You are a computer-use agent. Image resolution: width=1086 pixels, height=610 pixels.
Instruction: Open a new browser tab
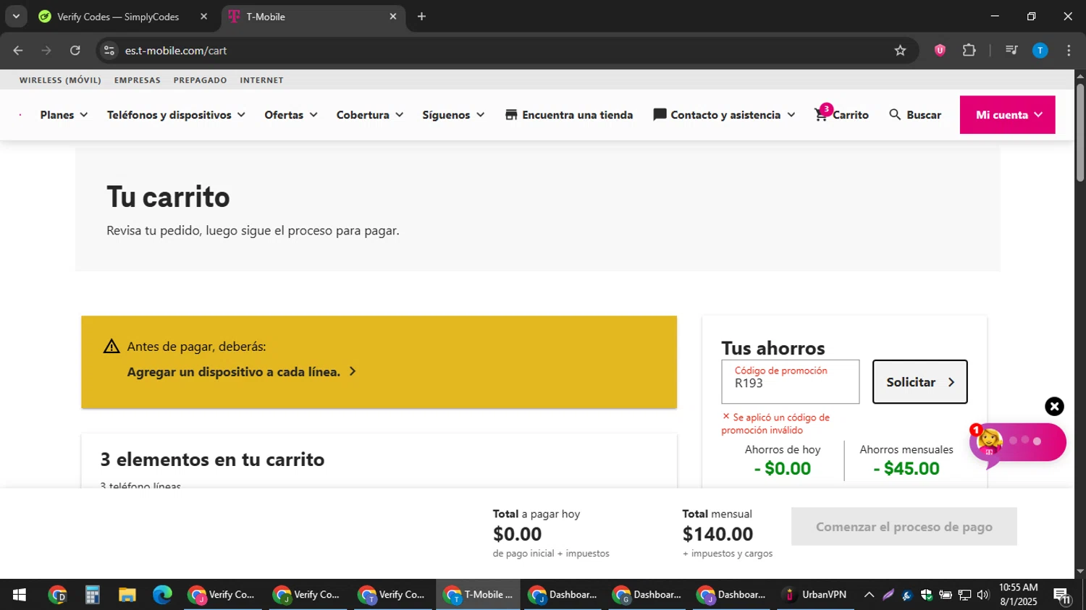pyautogui.click(x=421, y=17)
